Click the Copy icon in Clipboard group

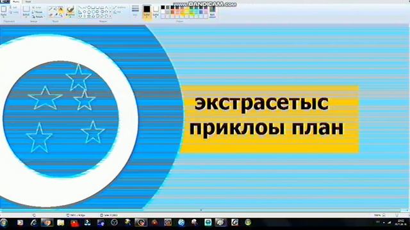[x=13, y=12]
